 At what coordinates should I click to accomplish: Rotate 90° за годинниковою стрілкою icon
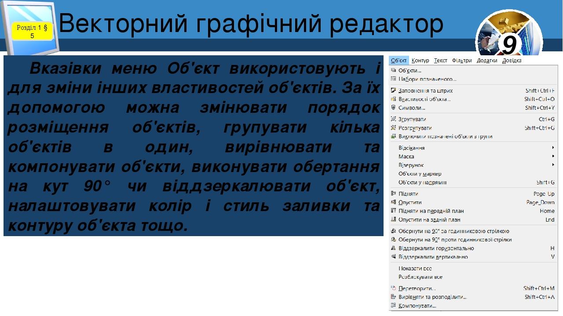pos(393,231)
